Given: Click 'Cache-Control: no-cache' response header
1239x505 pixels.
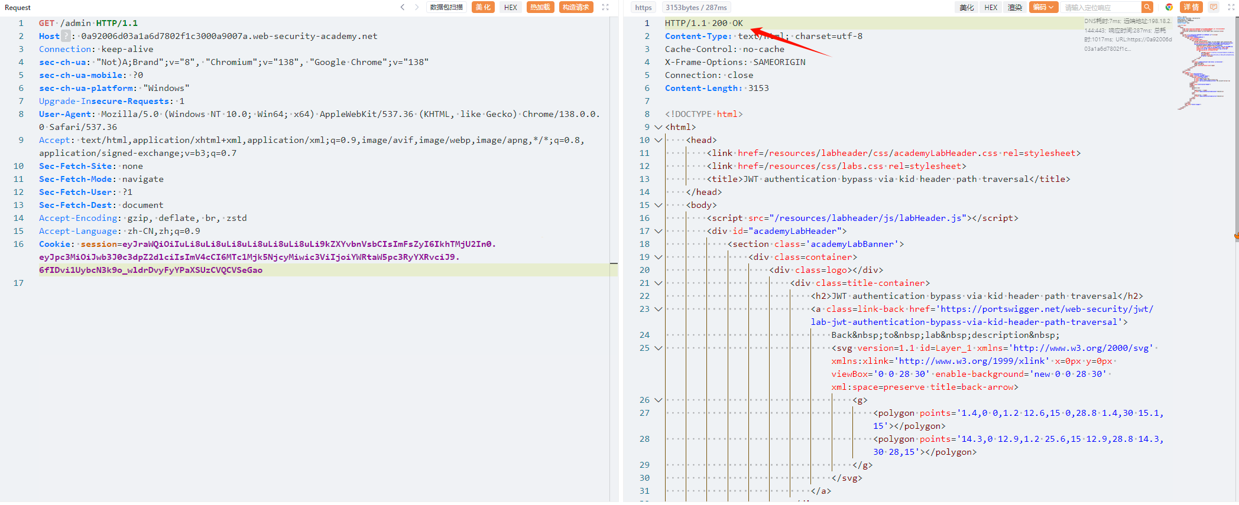Looking at the screenshot, I should click(725, 49).
